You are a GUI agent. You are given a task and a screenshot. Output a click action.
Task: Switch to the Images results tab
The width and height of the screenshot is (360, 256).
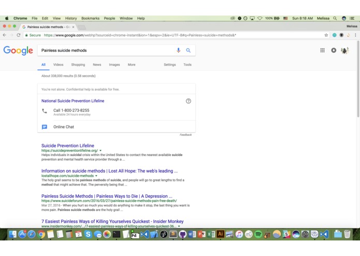(114, 65)
